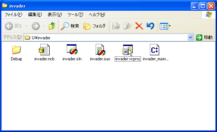Screen dimensions: 217x132
Task: Close the invader window
Action: click(x=211, y=6)
